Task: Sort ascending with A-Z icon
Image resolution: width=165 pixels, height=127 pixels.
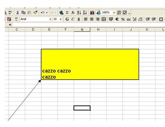Action: pyautogui.click(x=79, y=13)
